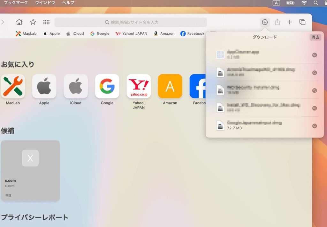Open Yahoo! JAPAN bookmark in favorites bar
The width and height of the screenshot is (327, 227).
[131, 33]
